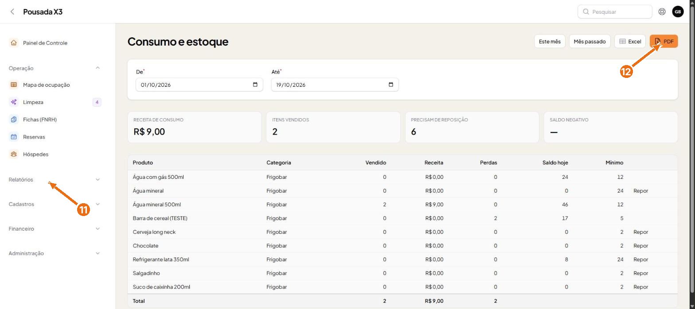
Task: Click the Saldo hoje column header
Action: (x=555, y=162)
